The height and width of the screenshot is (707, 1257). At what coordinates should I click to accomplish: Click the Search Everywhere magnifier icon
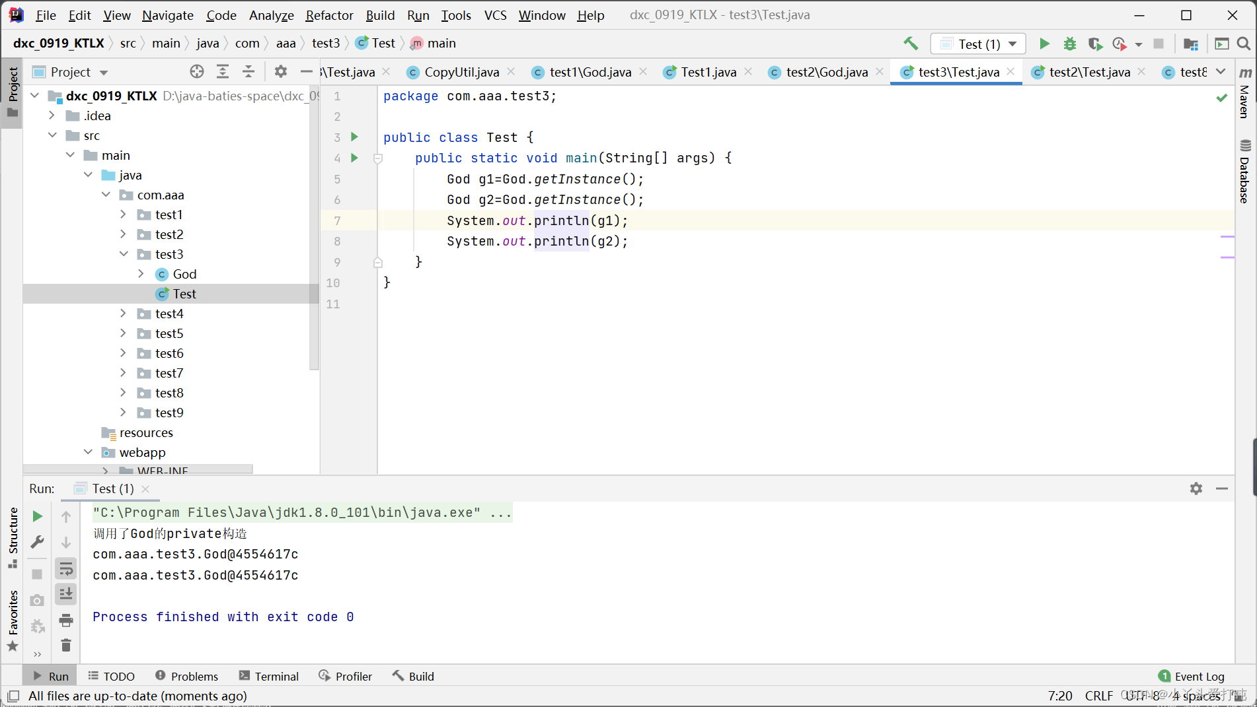click(x=1243, y=44)
